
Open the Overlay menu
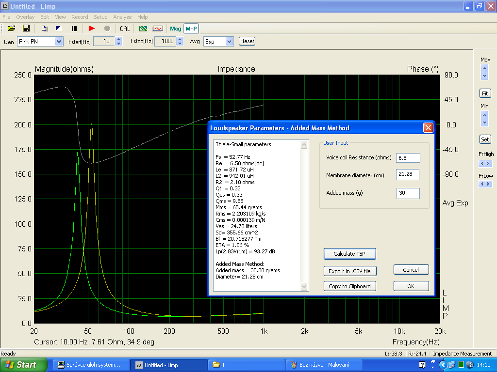(x=25, y=17)
